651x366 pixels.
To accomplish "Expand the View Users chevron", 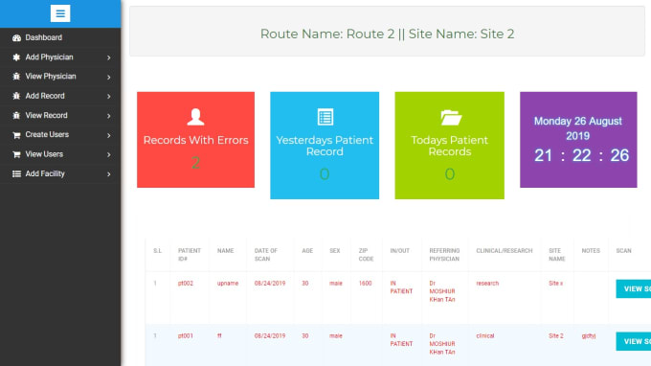I will coord(109,155).
